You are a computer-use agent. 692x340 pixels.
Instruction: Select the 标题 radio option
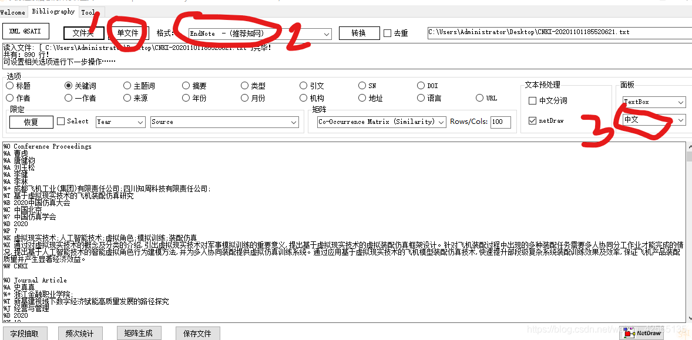click(10, 86)
